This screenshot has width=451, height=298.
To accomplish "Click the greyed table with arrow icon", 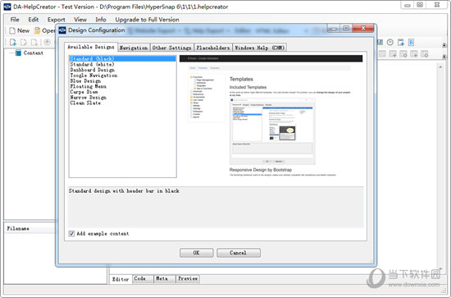I will 414,54.
